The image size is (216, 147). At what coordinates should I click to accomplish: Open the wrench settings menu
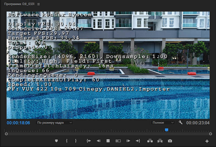pos(180,122)
